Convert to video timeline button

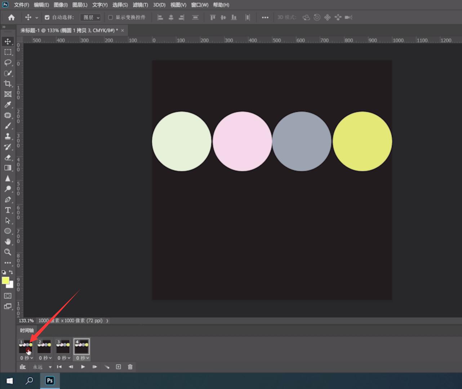pos(23,367)
